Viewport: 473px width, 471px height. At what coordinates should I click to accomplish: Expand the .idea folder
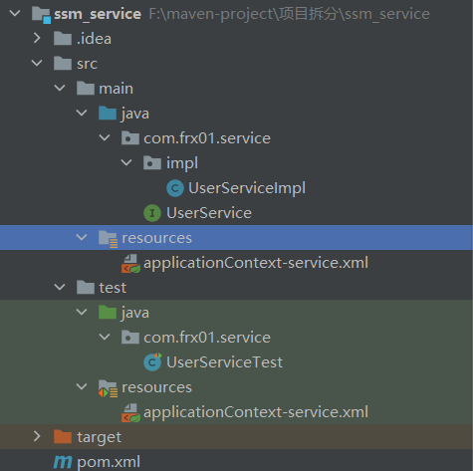click(37, 38)
